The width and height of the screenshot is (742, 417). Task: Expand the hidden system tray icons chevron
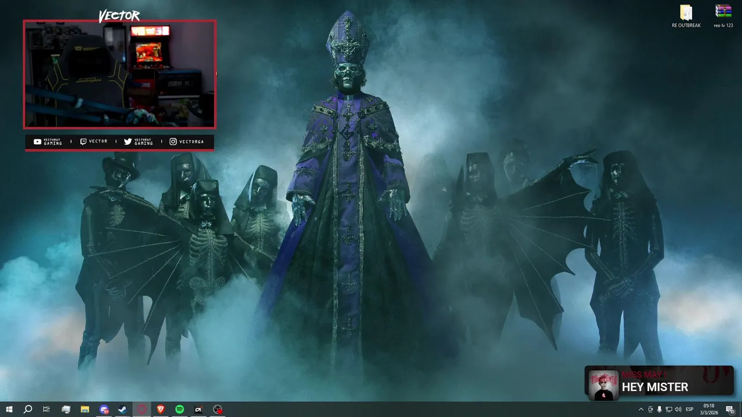click(x=641, y=409)
